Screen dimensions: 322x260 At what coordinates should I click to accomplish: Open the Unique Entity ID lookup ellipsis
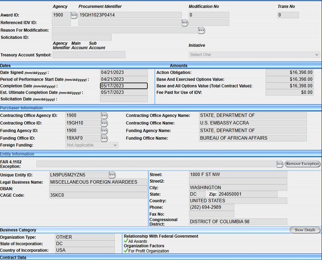point(112,175)
